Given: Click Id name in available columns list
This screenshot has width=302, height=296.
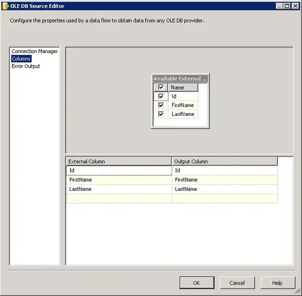Looking at the screenshot, I should pyautogui.click(x=183, y=96).
